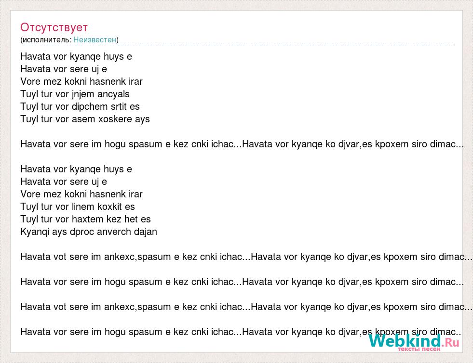This screenshot has height=363, width=473.
Task: Click the last chorus line near the logo
Action: coord(241,332)
